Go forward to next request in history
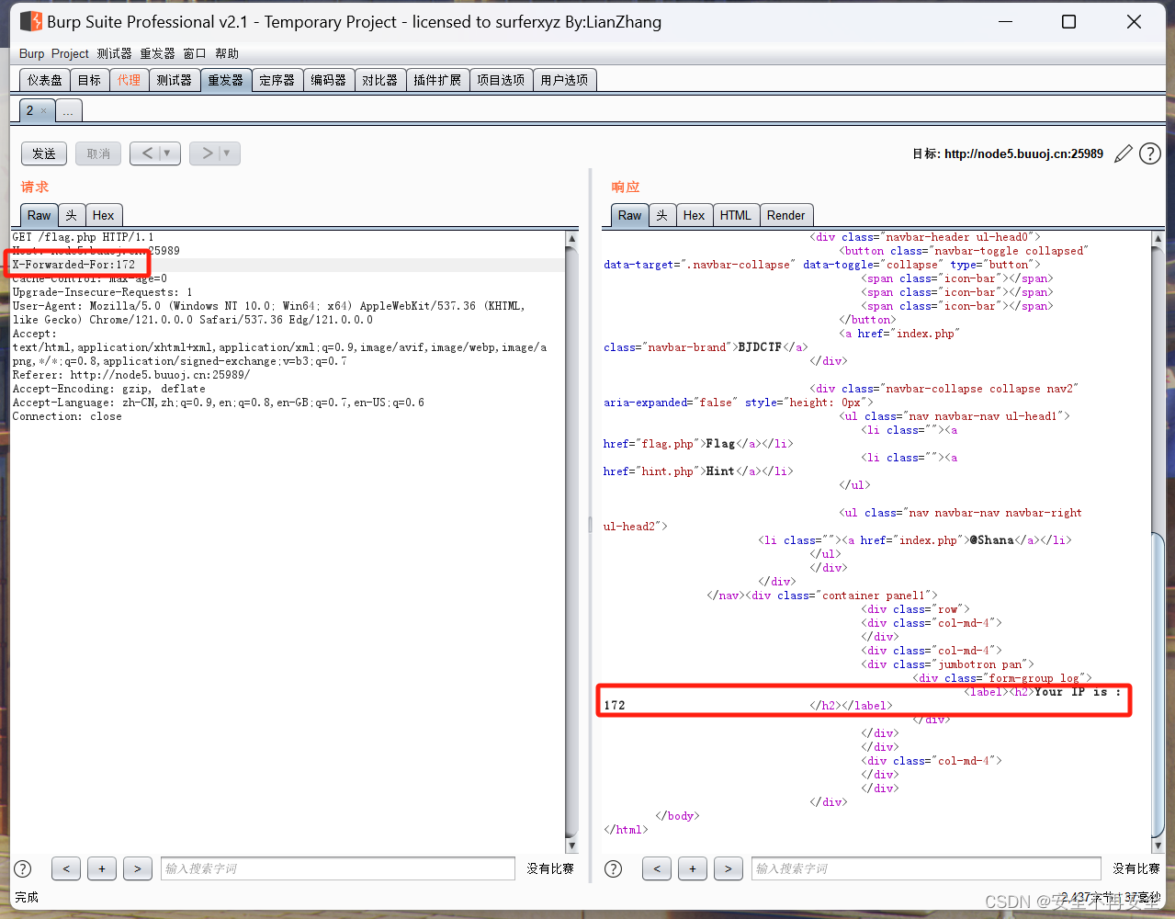The image size is (1175, 919). coord(207,153)
